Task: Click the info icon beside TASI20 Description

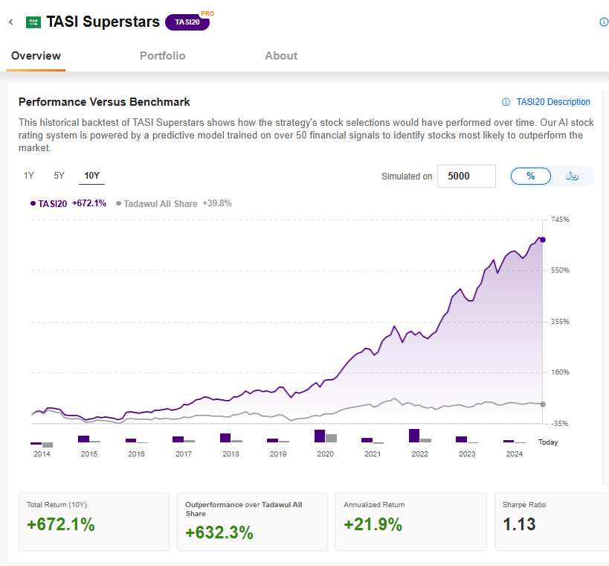Action: 506,102
